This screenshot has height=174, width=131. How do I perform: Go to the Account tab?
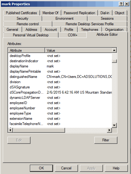tap(51, 30)
